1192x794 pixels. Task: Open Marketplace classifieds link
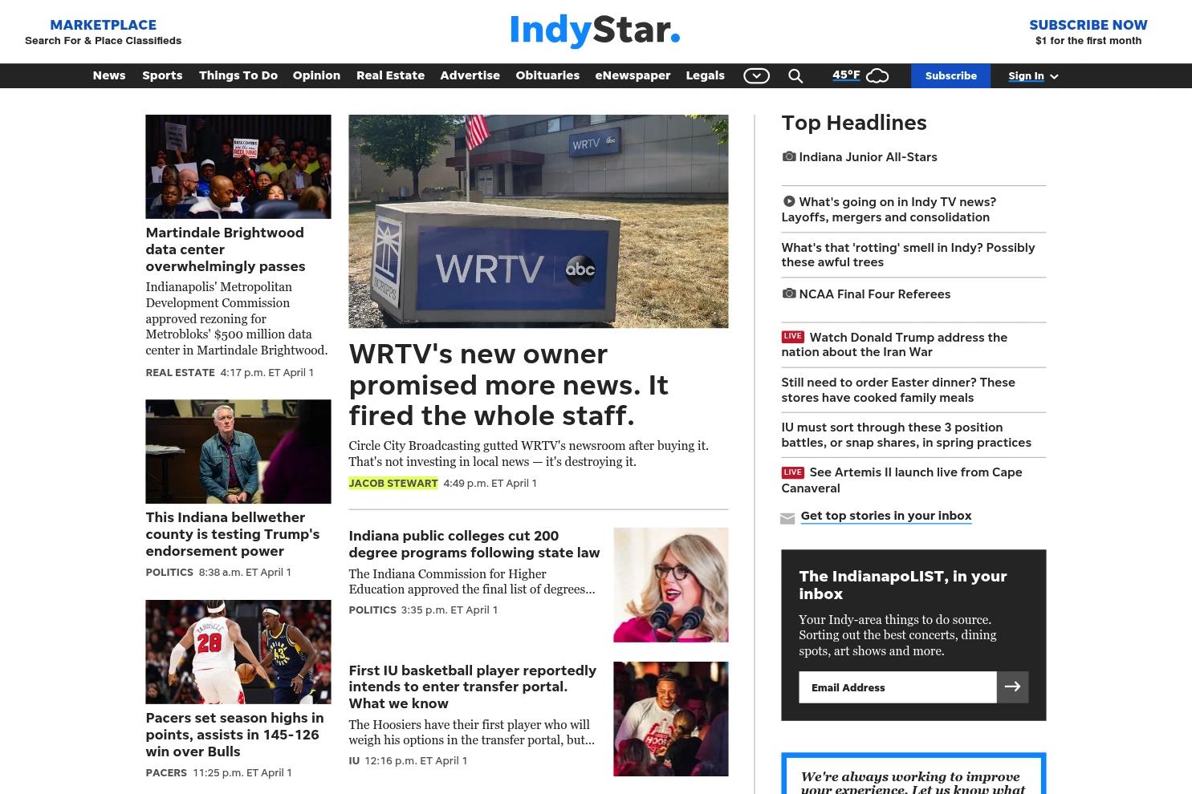point(103,31)
